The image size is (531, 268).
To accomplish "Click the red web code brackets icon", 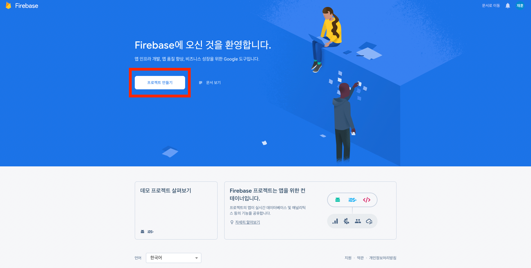I will (367, 200).
